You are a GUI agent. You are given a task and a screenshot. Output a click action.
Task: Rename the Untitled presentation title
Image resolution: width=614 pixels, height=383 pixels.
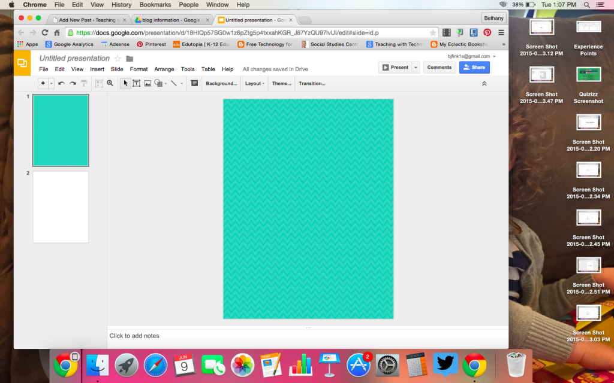(74, 58)
